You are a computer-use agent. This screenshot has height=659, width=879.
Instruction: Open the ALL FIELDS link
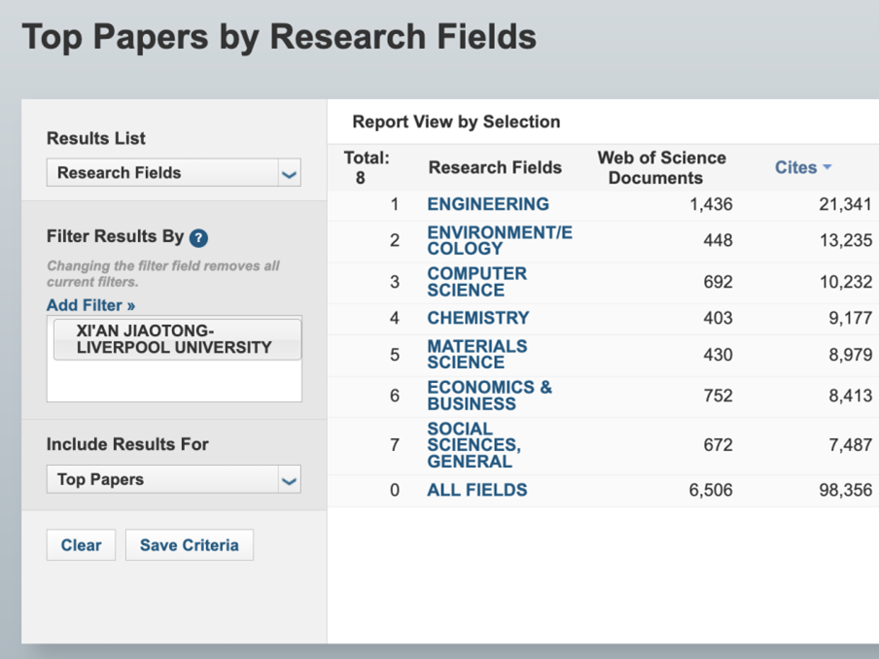pos(476,490)
